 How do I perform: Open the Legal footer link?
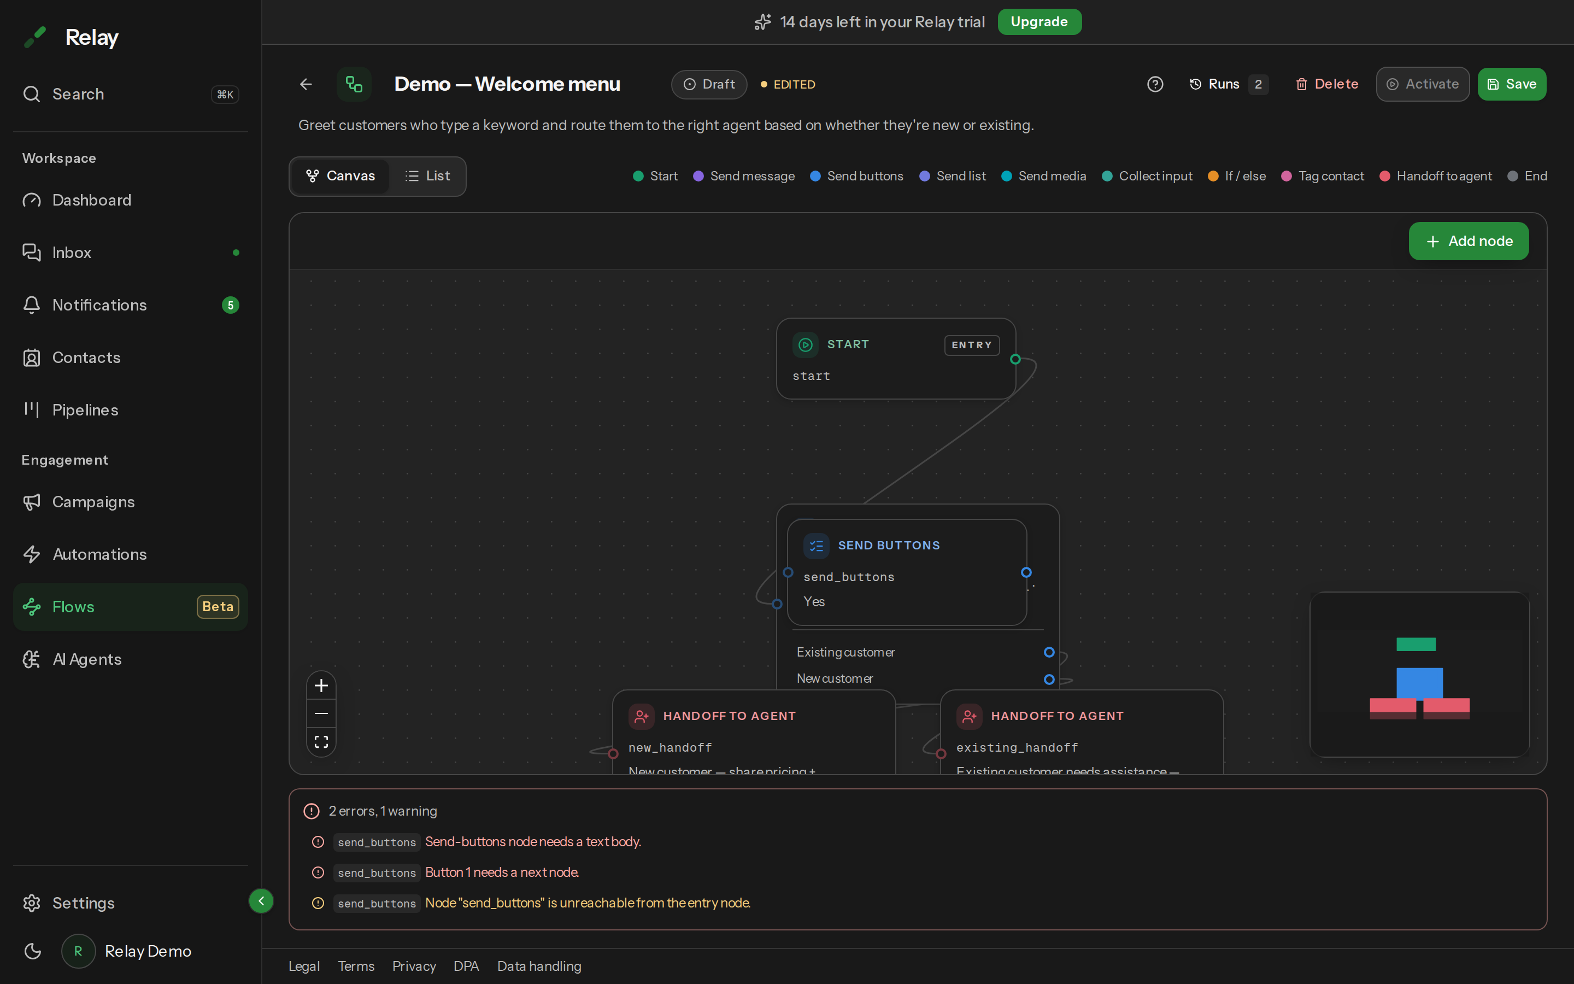pyautogui.click(x=304, y=966)
